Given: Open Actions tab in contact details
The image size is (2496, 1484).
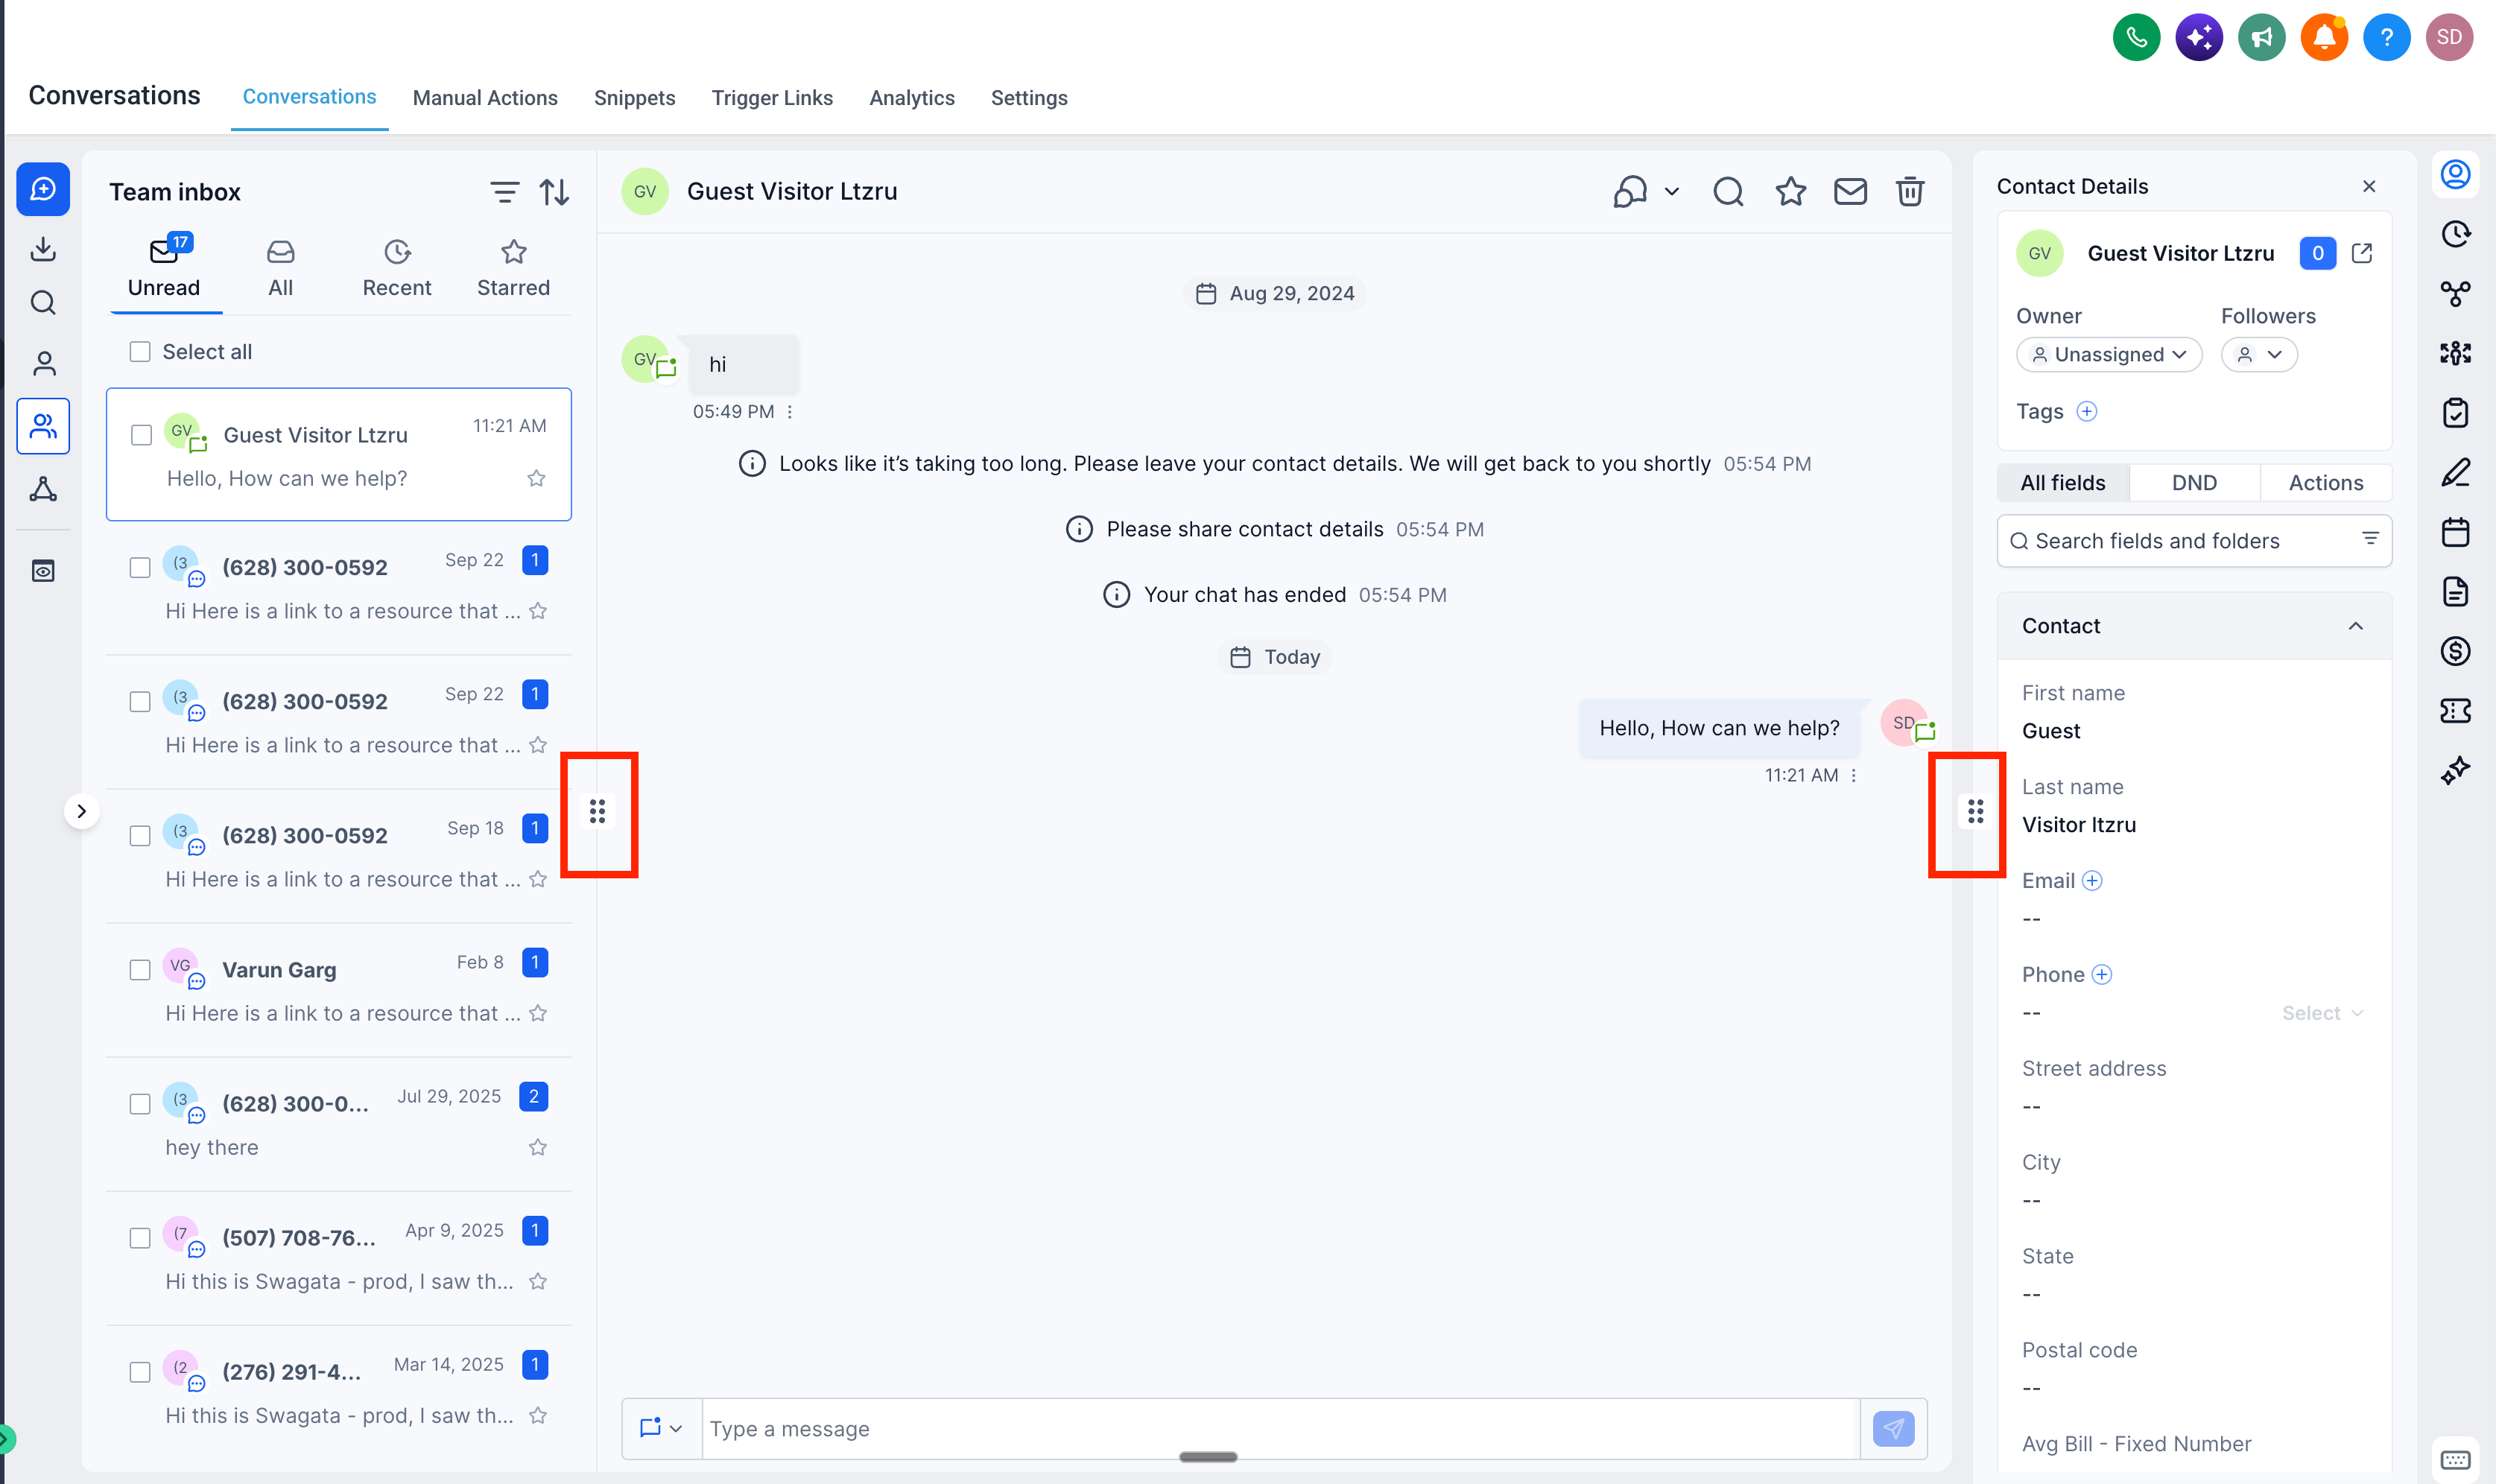Looking at the screenshot, I should (x=2326, y=483).
